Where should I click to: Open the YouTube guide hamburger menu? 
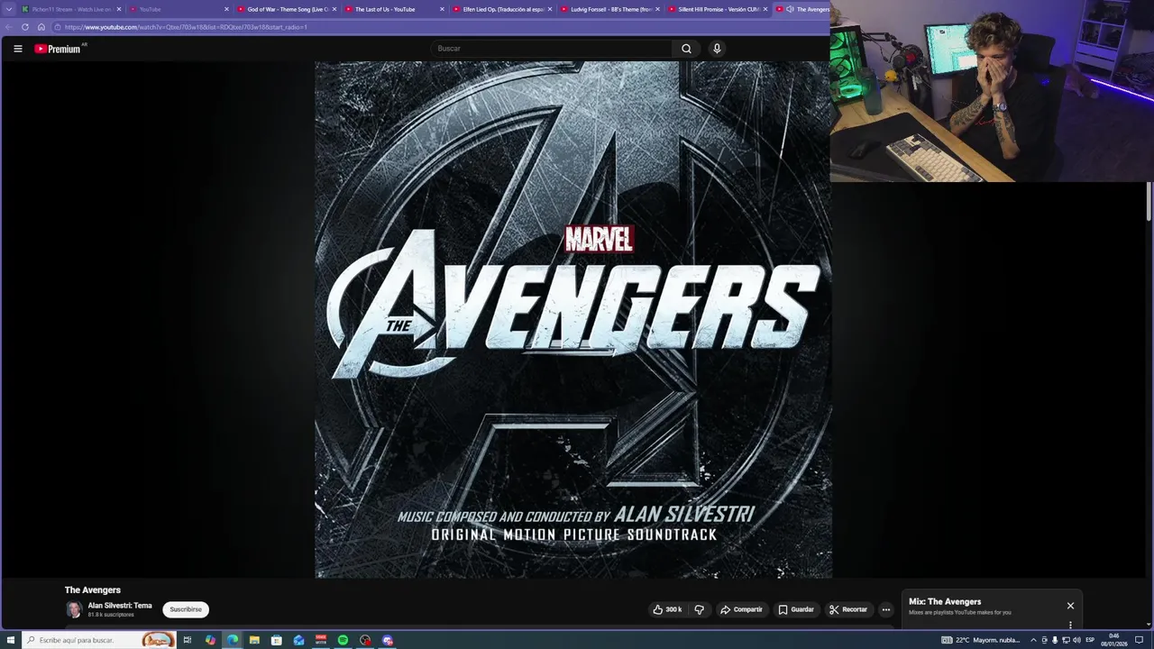click(x=18, y=49)
